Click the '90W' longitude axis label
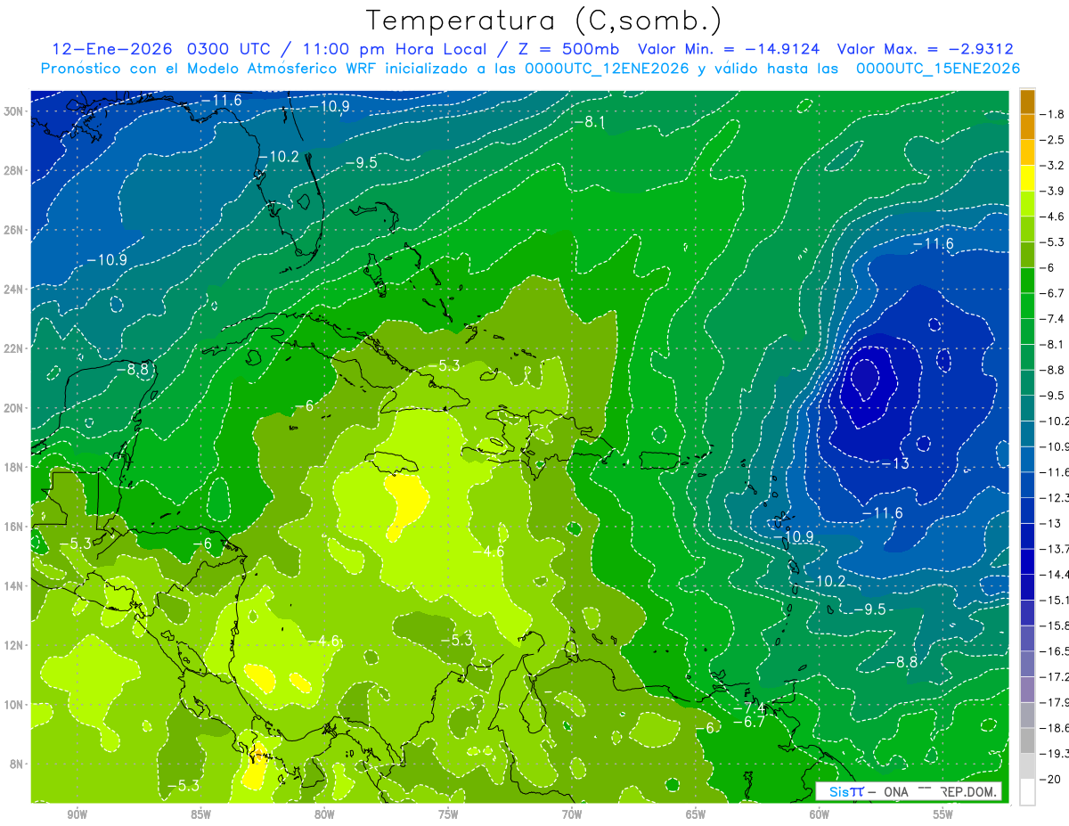The height and width of the screenshot is (826, 1069). click(77, 814)
